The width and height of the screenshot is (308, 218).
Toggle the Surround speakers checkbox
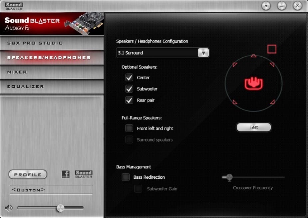pyautogui.click(x=129, y=140)
